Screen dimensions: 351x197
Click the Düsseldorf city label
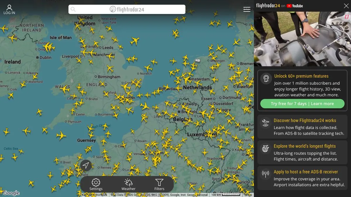(x=223, y=103)
